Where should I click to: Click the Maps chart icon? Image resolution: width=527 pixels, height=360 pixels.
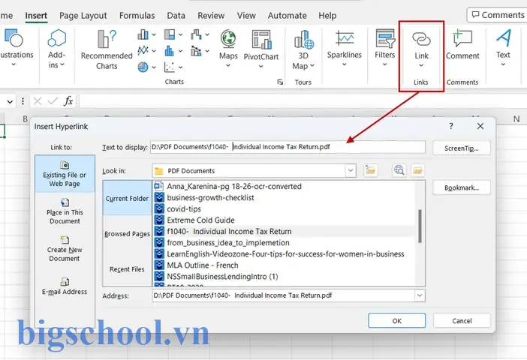[x=228, y=39]
